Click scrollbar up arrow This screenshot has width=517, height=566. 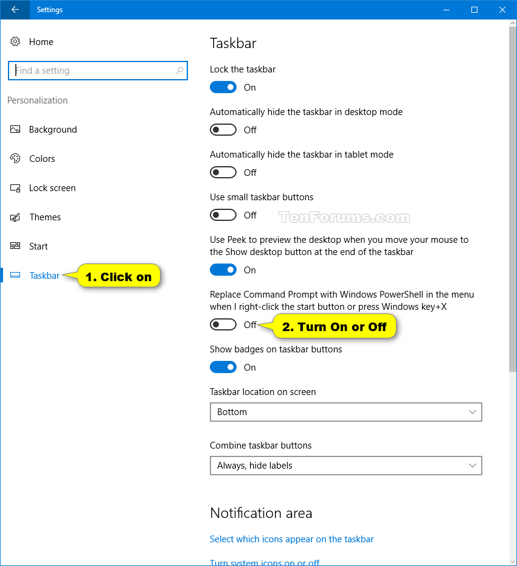(513, 23)
